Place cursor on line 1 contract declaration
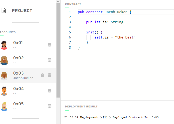 (x=105, y=12)
